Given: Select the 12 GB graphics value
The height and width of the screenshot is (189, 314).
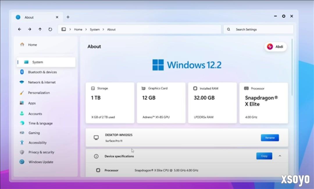Looking at the screenshot, I should [149, 98].
